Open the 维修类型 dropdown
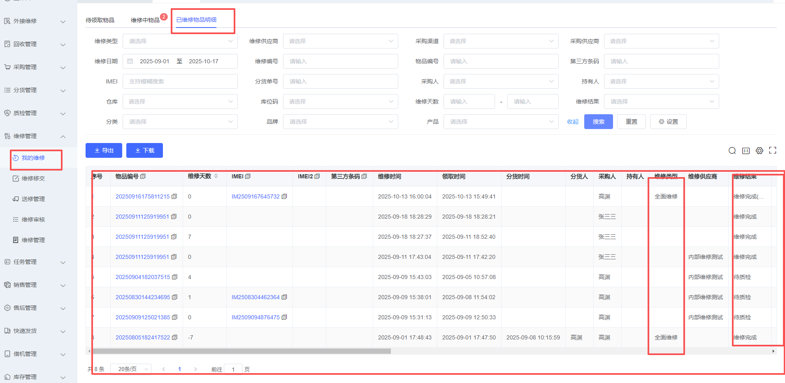Viewport: 785px width, 383px height. [180, 41]
